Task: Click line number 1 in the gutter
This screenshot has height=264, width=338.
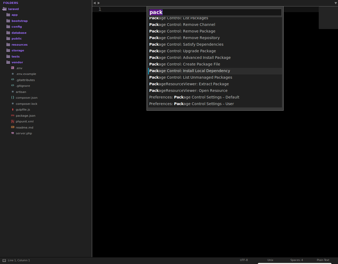Action: [100, 9]
